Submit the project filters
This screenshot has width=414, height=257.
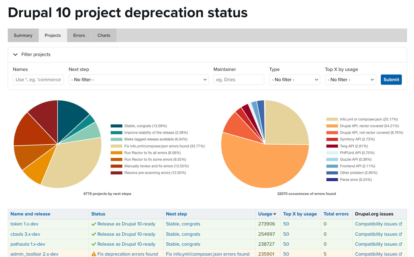click(391, 80)
